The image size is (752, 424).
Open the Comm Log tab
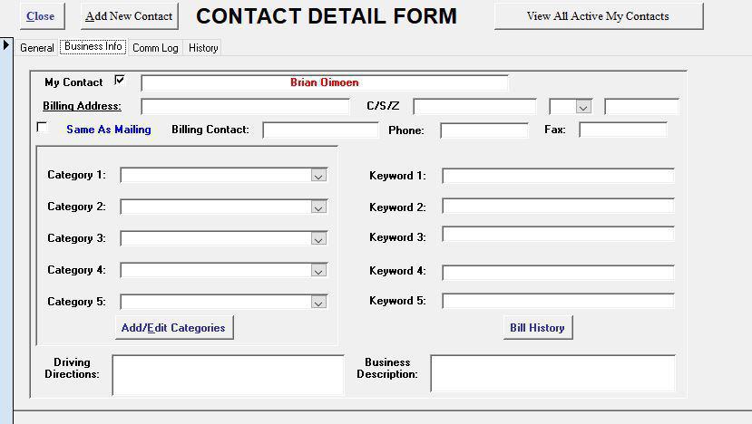click(x=155, y=48)
